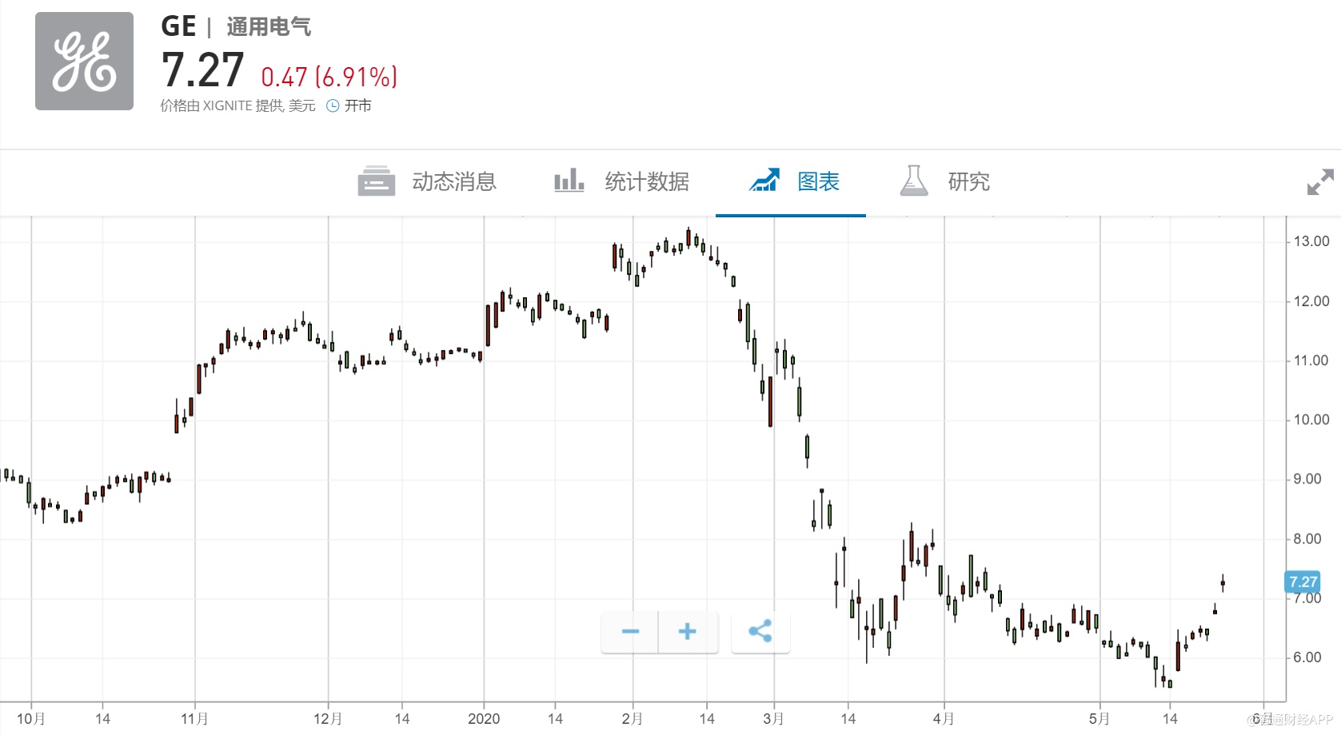
Task: Click the rising chart icon
Action: click(x=764, y=181)
